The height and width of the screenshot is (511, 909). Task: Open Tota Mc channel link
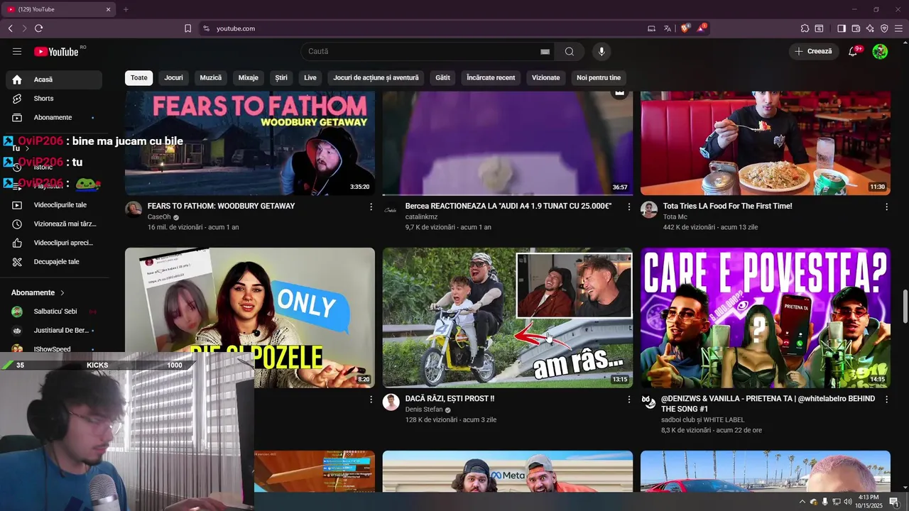click(x=675, y=217)
